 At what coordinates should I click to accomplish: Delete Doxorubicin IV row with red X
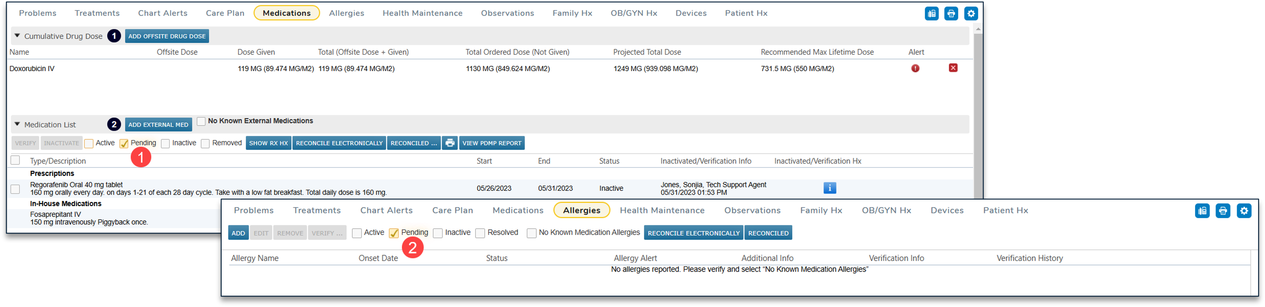(x=953, y=68)
